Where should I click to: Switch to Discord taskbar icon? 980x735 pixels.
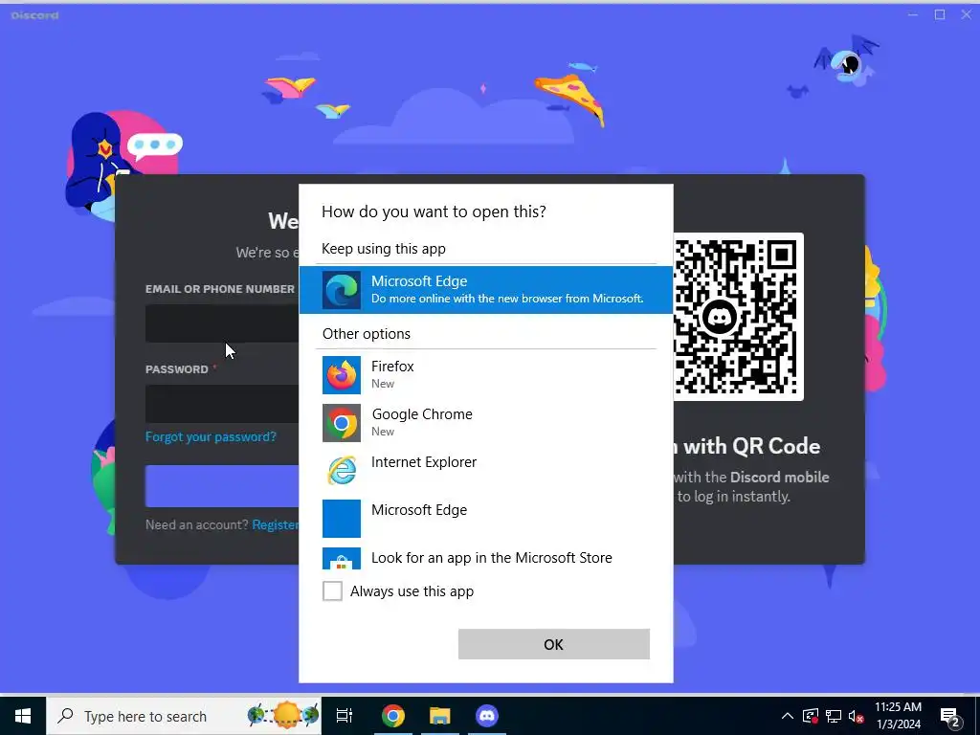point(487,716)
